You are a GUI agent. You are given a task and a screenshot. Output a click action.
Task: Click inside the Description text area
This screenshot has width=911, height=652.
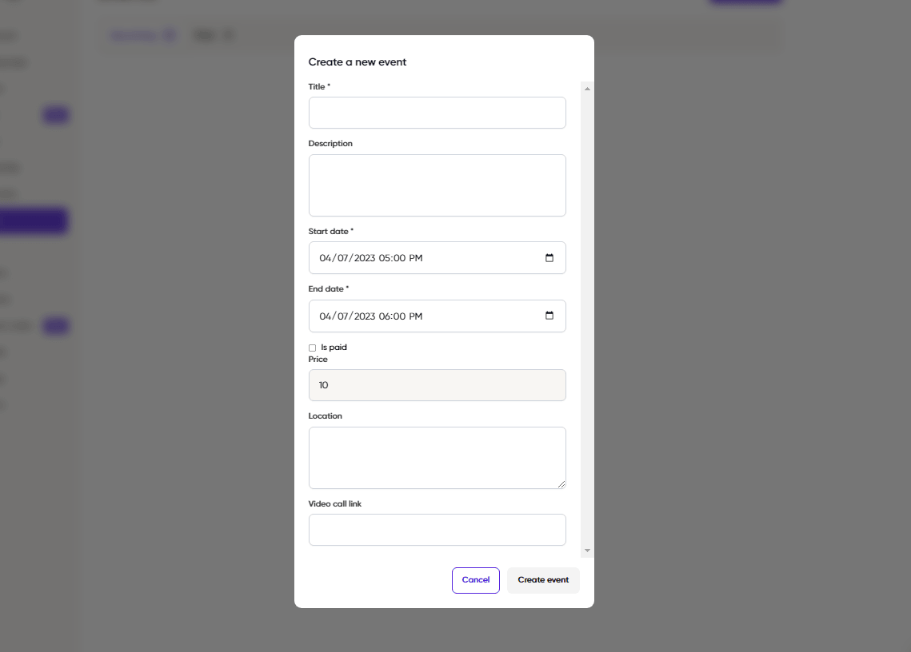pos(437,185)
